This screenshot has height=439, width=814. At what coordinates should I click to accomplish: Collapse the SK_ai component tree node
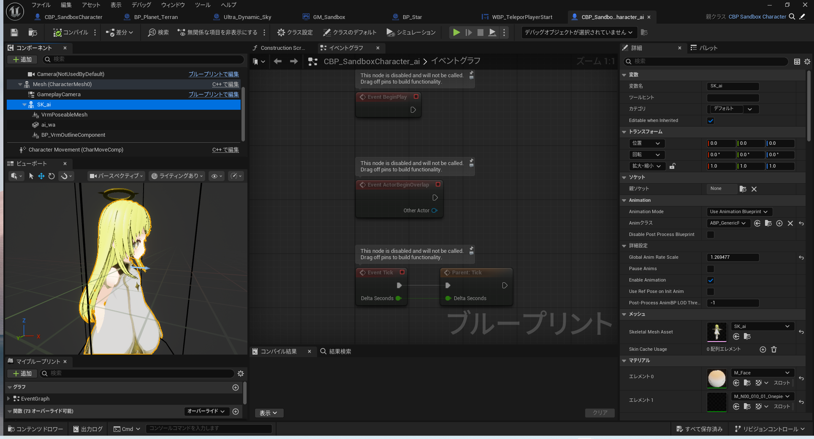point(24,105)
